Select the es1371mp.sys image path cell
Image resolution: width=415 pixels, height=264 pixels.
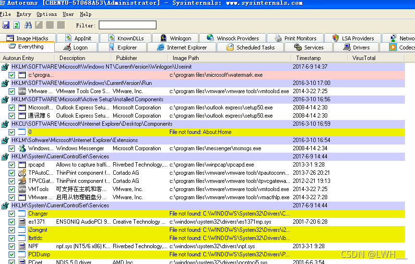[x=220, y=222]
